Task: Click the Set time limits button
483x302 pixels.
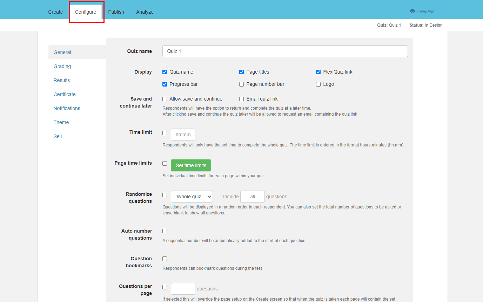Action: pos(191,165)
